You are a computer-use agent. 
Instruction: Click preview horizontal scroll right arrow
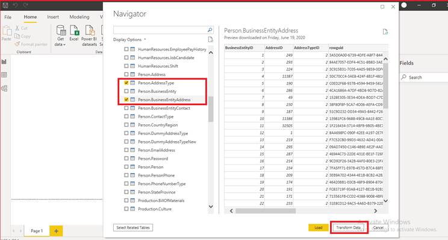coord(375,211)
